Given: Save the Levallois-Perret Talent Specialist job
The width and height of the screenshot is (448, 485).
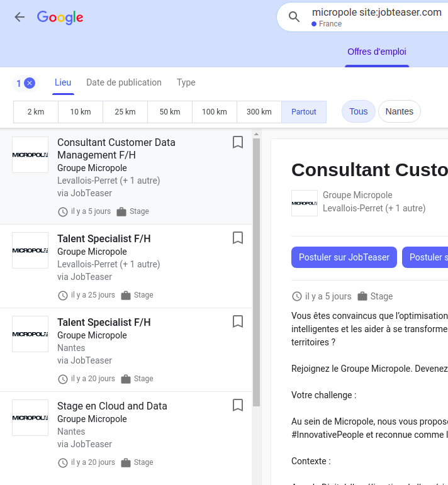Looking at the screenshot, I should tap(238, 238).
